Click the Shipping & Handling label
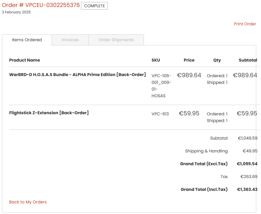This screenshot has height=214, width=261. click(x=206, y=151)
